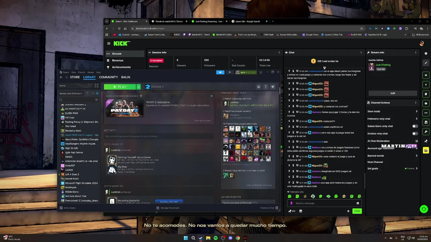Toggle Subscribers-only chat switch
Screen dimensions: 431x242
pos(415,126)
